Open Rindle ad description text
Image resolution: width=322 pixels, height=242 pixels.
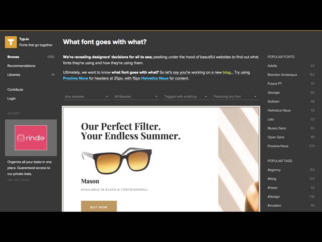tap(30, 168)
